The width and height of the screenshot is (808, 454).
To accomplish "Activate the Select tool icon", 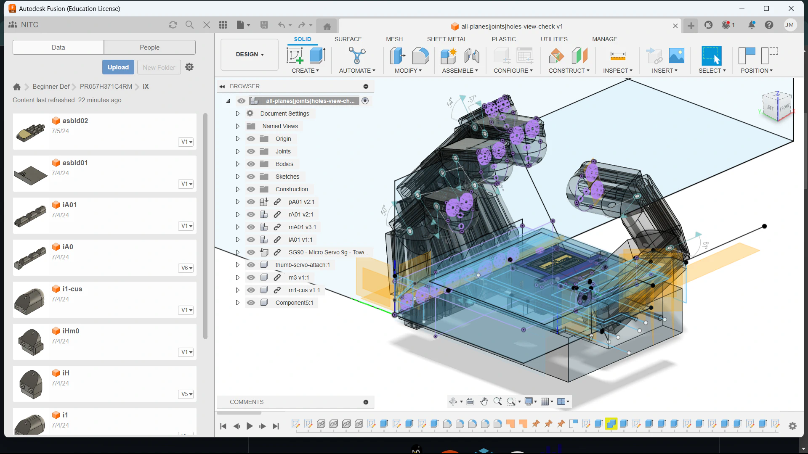I will click(712, 56).
